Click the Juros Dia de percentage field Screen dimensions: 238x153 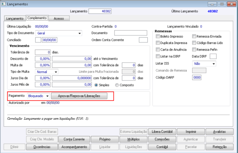[43, 78]
